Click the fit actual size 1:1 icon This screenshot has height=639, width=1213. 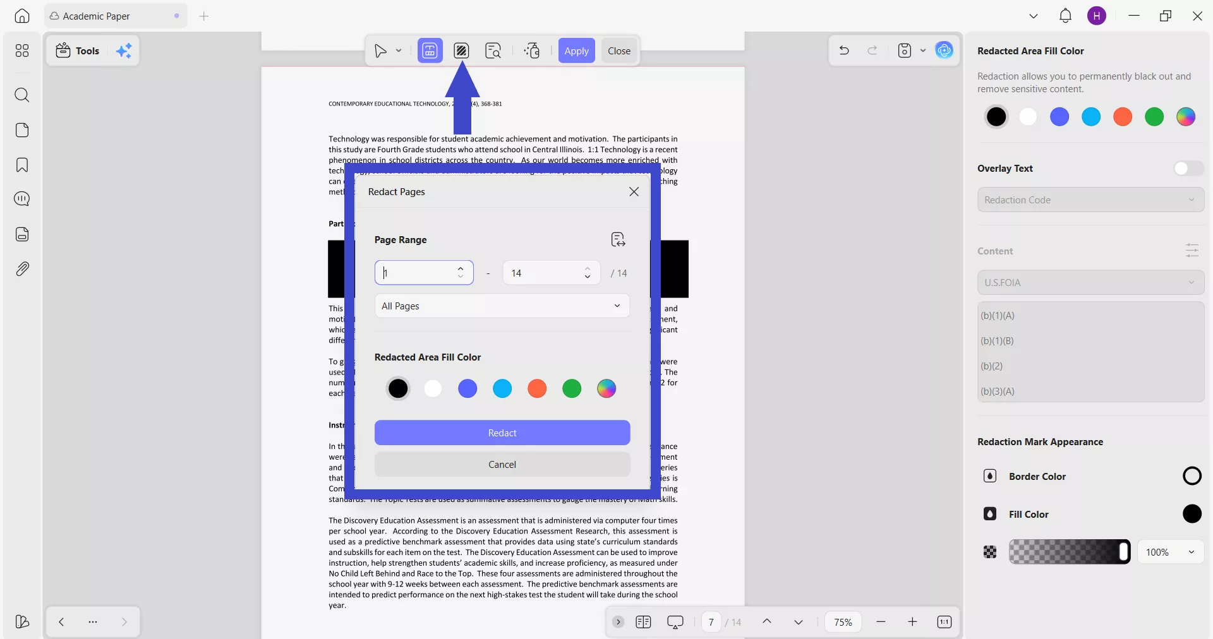pyautogui.click(x=944, y=622)
